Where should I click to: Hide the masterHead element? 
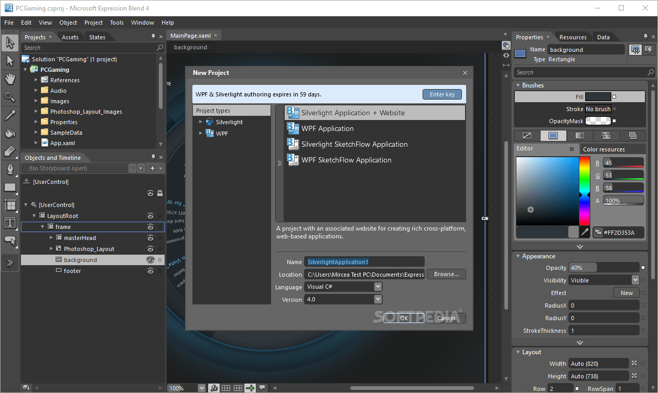150,238
